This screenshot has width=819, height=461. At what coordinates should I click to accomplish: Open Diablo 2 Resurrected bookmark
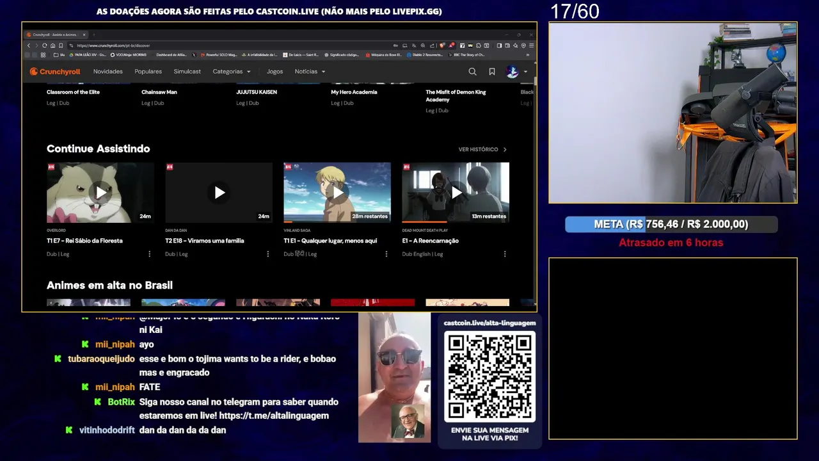425,55
